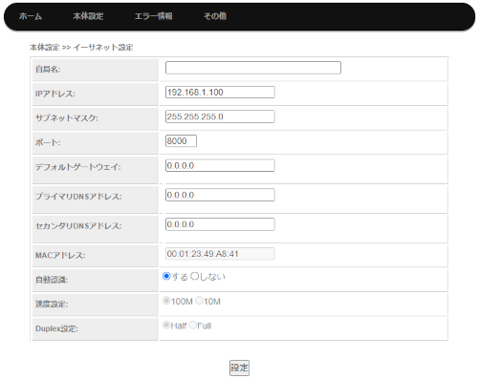Viewport: 478px width, 379px height.
Task: Click the ポート: label
Action: click(48, 142)
